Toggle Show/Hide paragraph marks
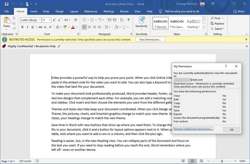 pos(129,20)
